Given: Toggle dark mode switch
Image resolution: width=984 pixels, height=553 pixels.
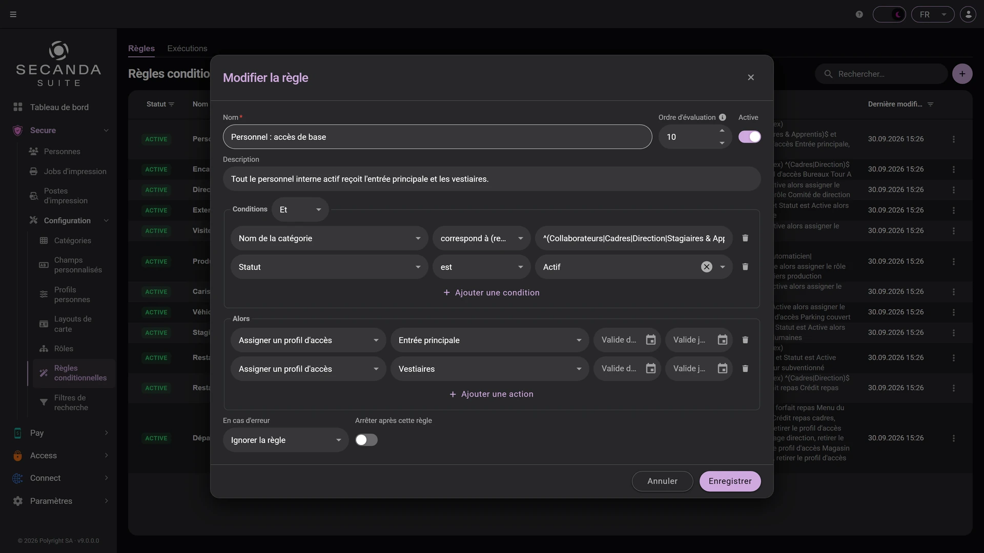Looking at the screenshot, I should pyautogui.click(x=889, y=14).
